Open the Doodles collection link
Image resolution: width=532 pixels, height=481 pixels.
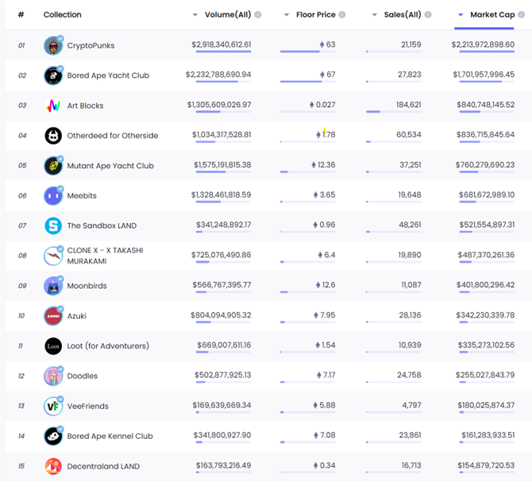pos(83,375)
